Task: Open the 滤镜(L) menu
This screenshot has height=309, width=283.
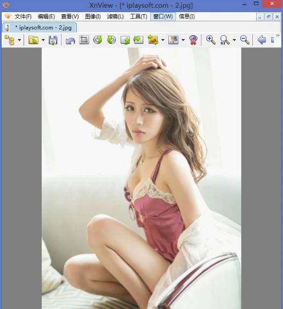Action: [115, 16]
